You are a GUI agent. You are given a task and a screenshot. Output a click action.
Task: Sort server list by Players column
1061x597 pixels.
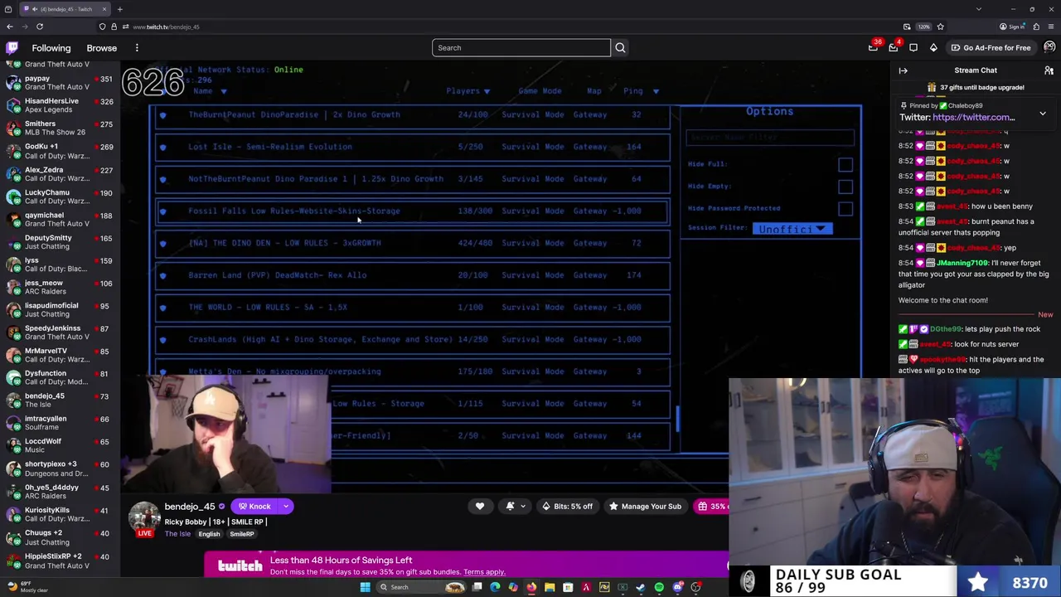468,91
